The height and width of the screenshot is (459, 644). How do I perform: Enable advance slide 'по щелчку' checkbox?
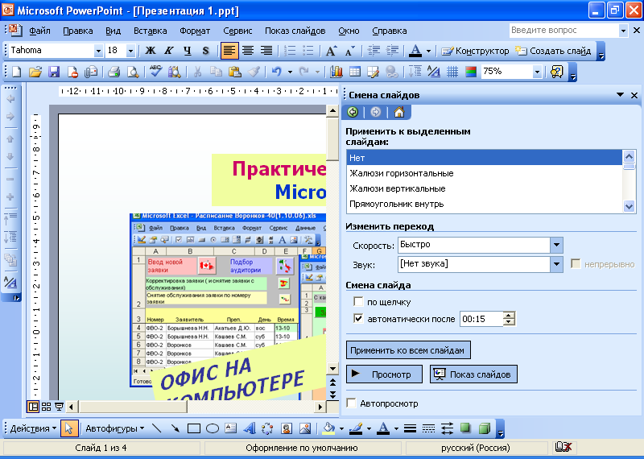(x=358, y=302)
